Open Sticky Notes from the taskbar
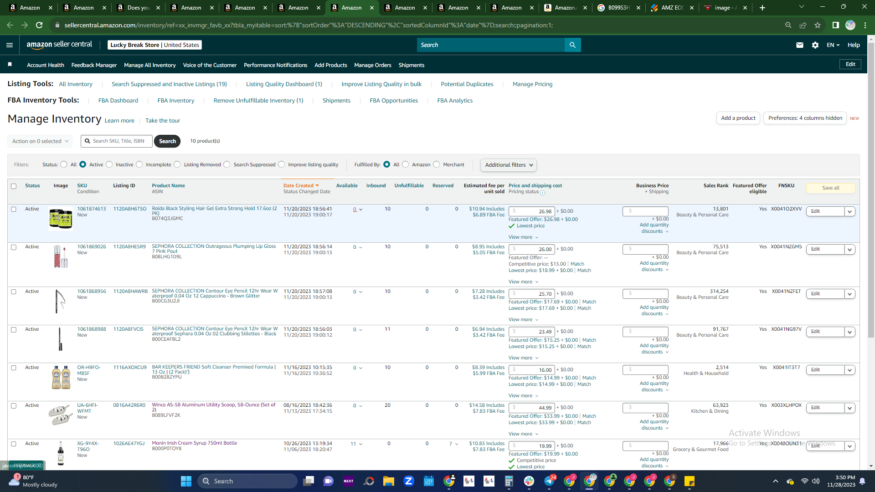 click(690, 481)
